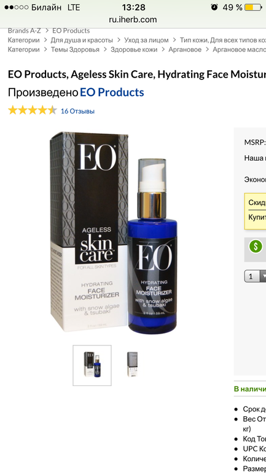
Task: Tap the star rating icons
Action: pyautogui.click(x=33, y=110)
